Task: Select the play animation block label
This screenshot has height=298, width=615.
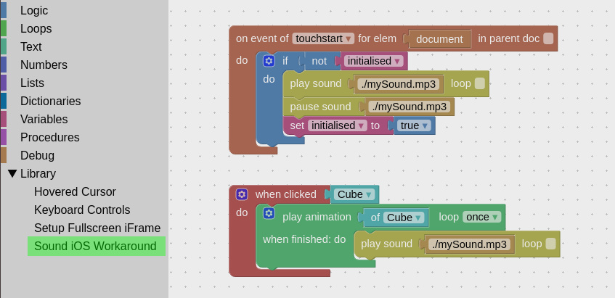Action: [317, 217]
